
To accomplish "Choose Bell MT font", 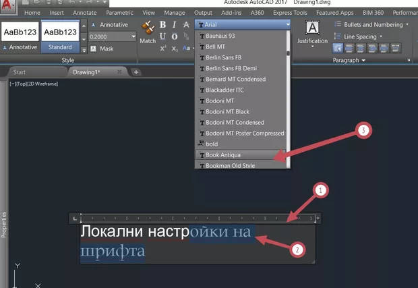I will pyautogui.click(x=241, y=47).
